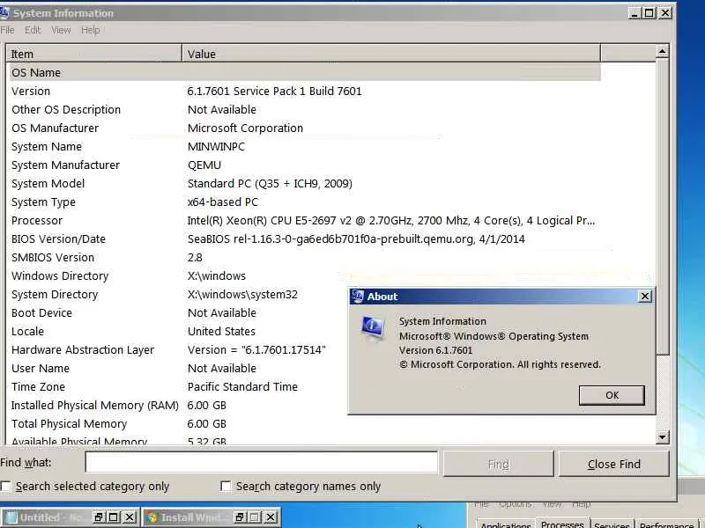Click the value "Pacific Standard Time"
This screenshot has width=705, height=528.
(243, 386)
